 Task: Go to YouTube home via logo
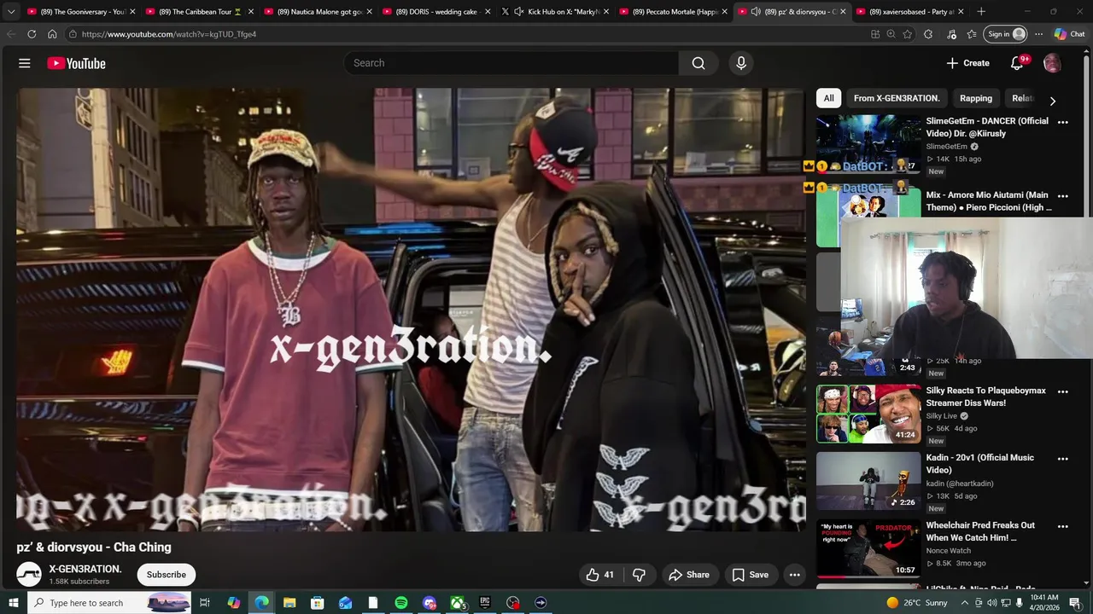click(x=76, y=63)
